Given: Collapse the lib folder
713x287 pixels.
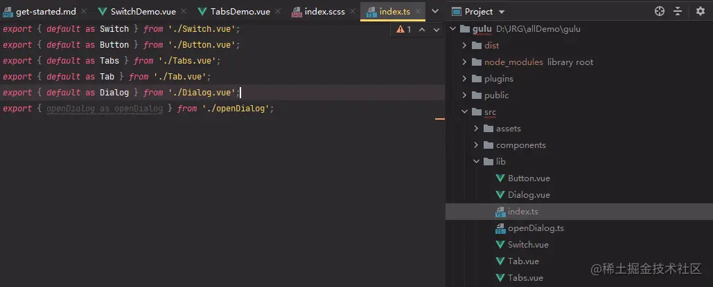Looking at the screenshot, I should point(476,162).
